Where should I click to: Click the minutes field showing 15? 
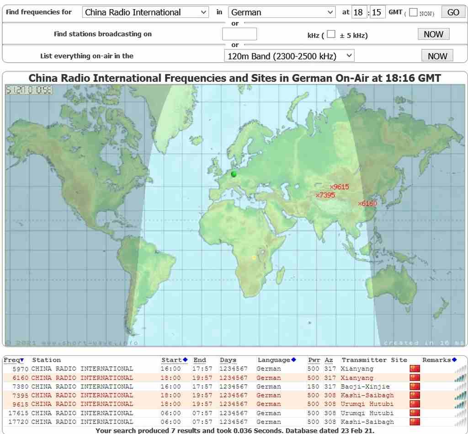pyautogui.click(x=377, y=12)
